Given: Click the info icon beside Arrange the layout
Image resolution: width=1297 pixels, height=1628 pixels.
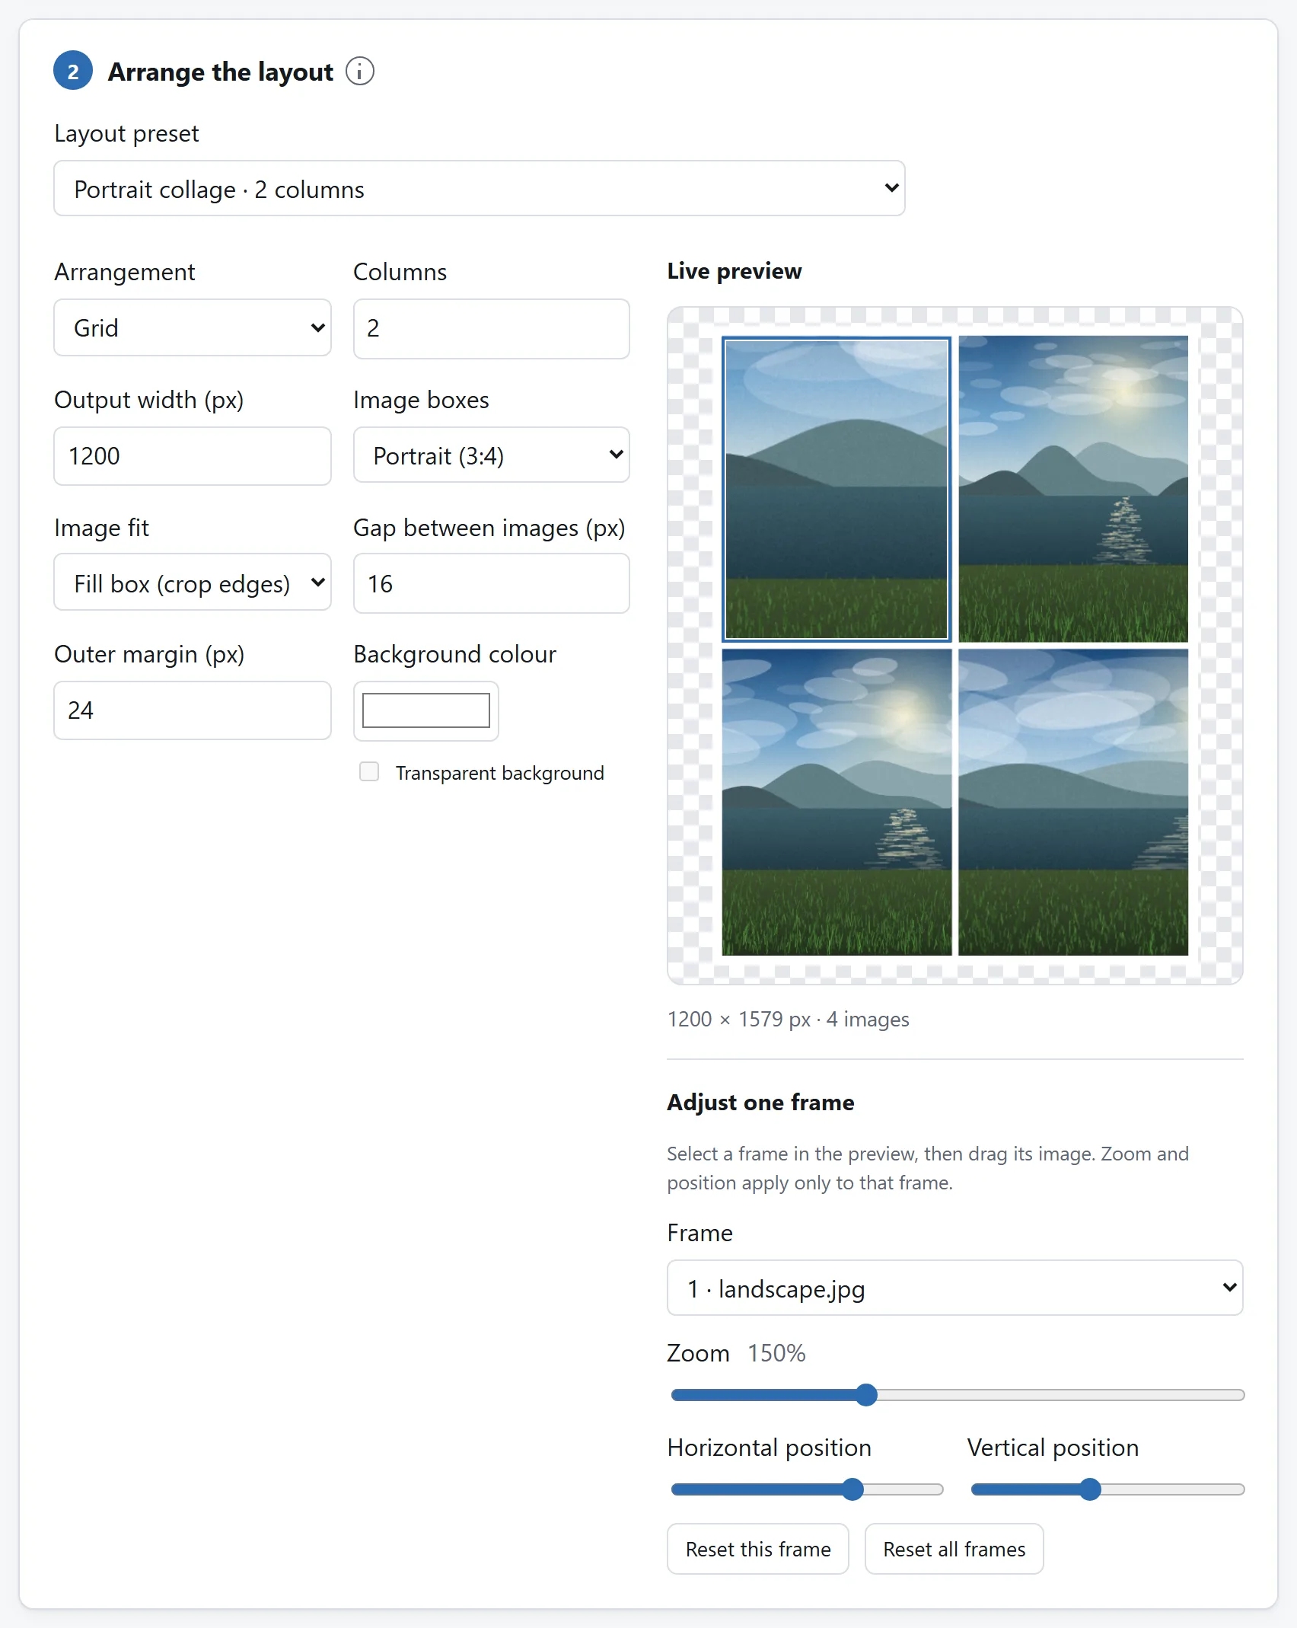Looking at the screenshot, I should point(359,72).
